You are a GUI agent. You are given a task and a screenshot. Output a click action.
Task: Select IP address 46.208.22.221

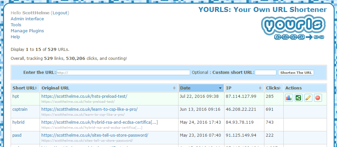point(241,109)
